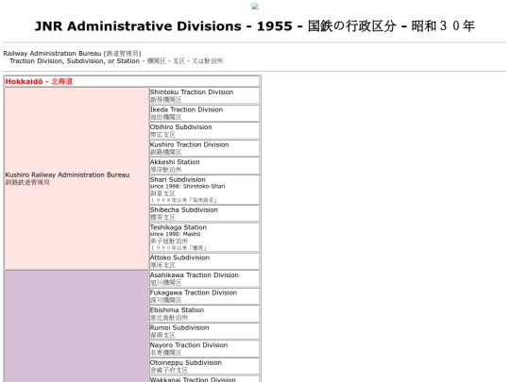Select the Shibecha Subdivision row
The width and height of the screenshot is (510, 382).
click(204, 213)
